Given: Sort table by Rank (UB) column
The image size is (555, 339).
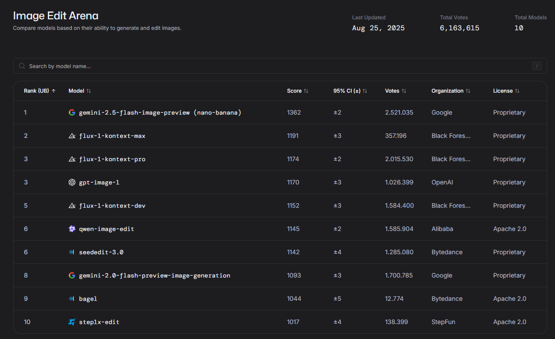Looking at the screenshot, I should click(40, 91).
